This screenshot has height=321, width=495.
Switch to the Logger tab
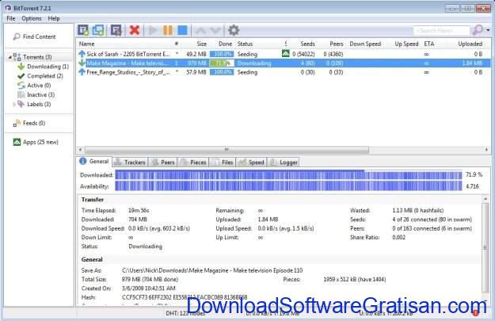pyautogui.click(x=284, y=162)
